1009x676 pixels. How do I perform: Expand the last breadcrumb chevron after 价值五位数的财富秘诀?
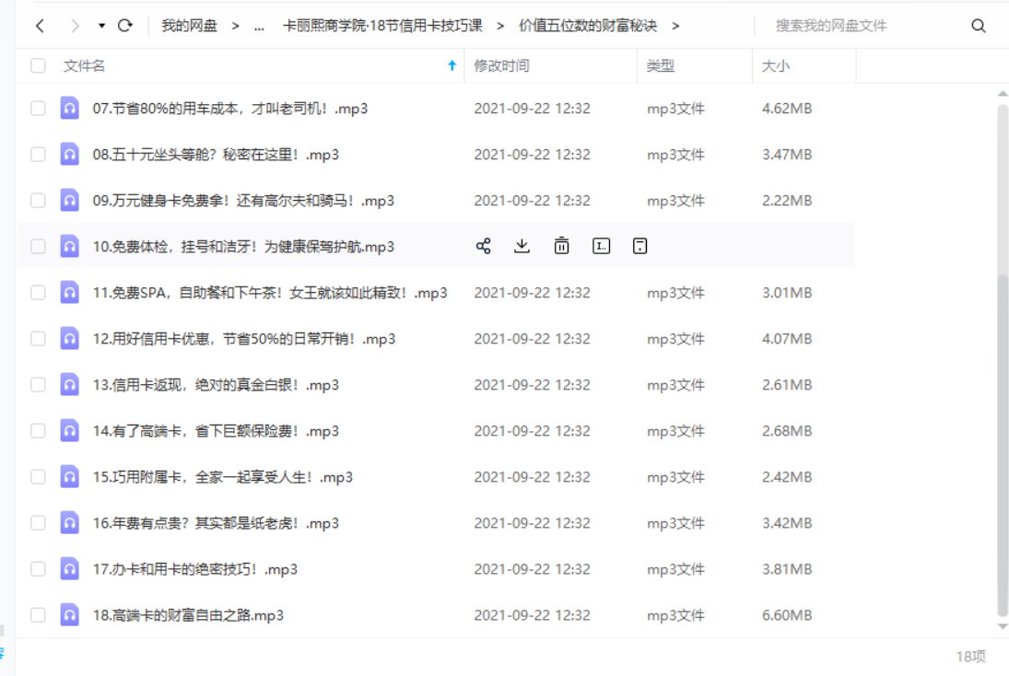click(675, 26)
